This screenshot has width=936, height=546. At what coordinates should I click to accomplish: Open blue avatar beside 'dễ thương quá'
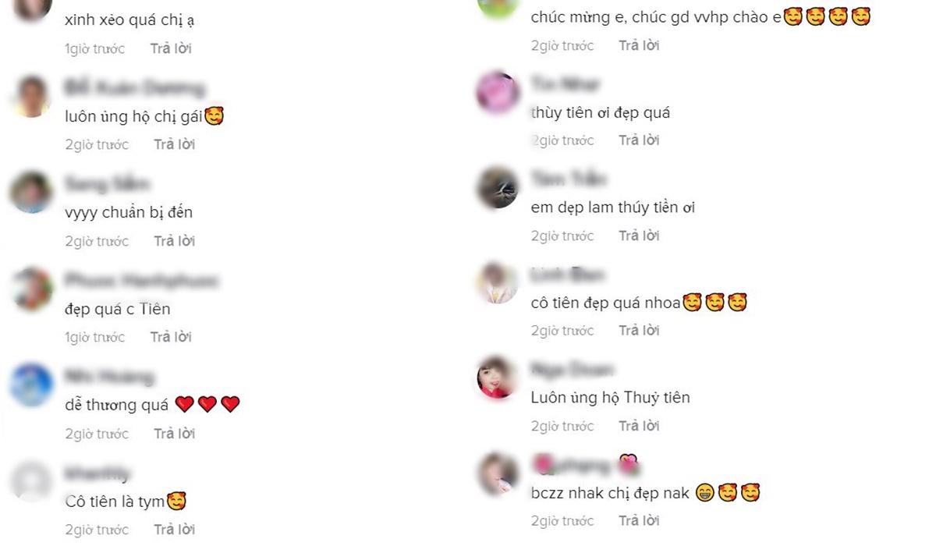pos(33,385)
